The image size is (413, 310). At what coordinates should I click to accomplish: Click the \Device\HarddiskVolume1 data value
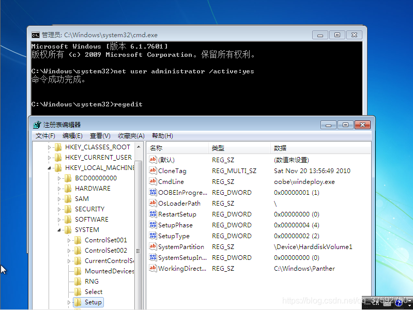313,247
